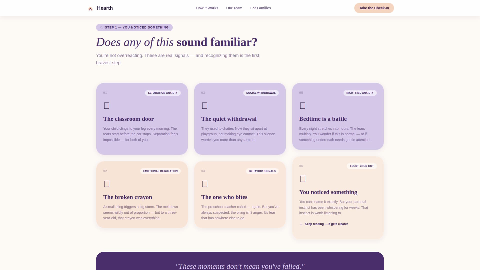480x270 pixels.
Task: Click the Your child clings to your leg description
Action: [x=141, y=134]
